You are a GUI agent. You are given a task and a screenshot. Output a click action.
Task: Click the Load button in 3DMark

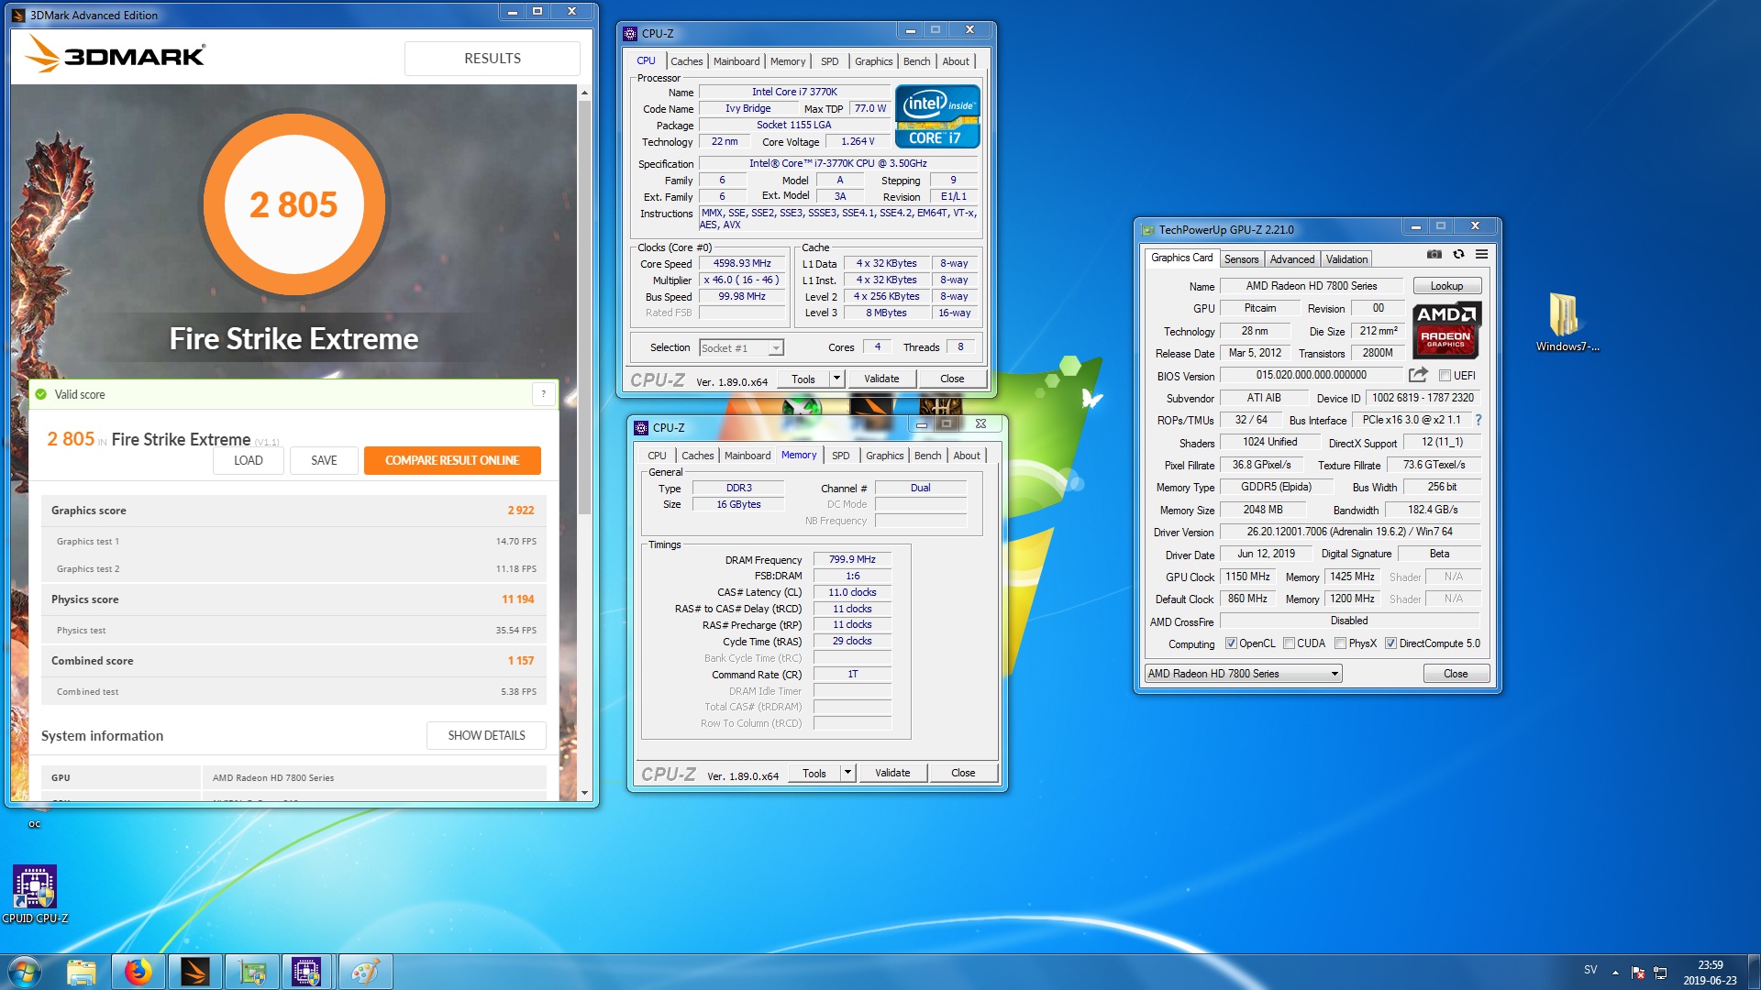(x=248, y=460)
